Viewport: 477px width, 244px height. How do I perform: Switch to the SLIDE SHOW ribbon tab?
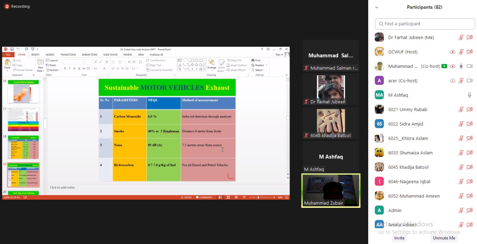click(x=110, y=55)
